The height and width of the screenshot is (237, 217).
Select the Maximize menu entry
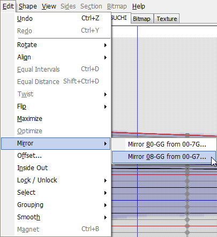coord(56,119)
